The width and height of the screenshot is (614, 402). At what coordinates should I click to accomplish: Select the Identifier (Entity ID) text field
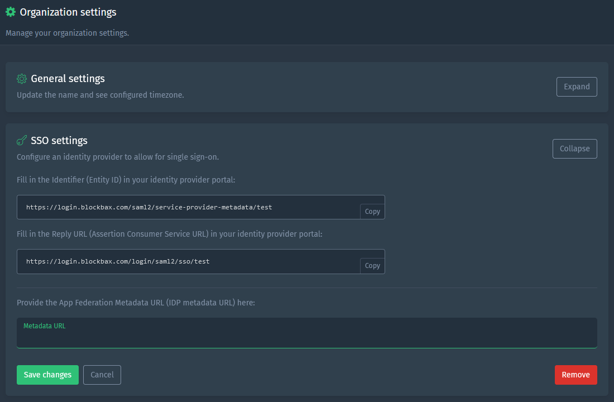(184, 207)
